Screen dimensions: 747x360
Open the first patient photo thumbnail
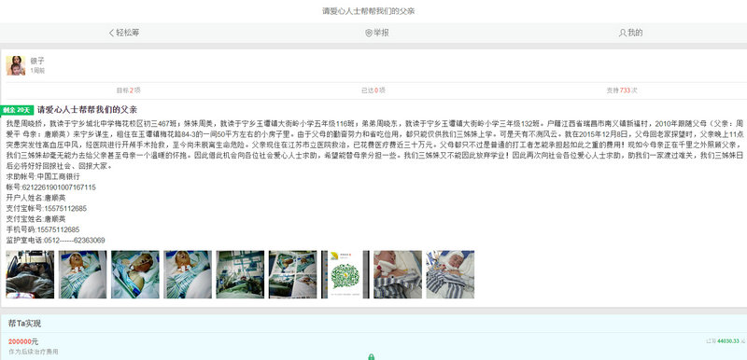click(x=30, y=274)
